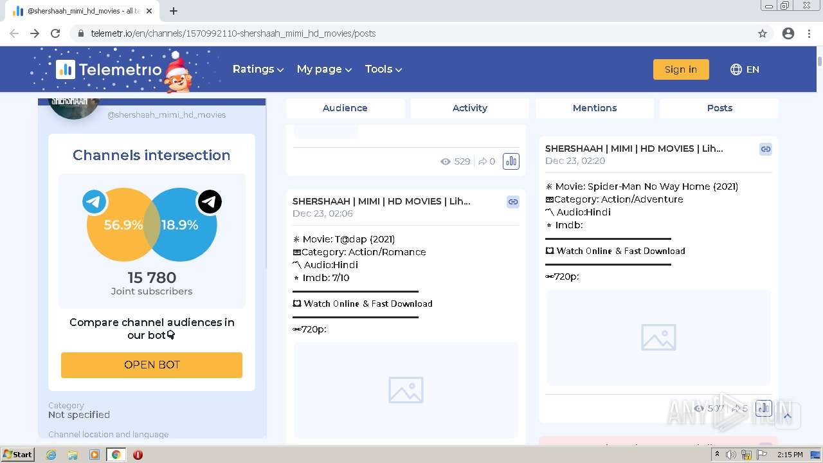823x463 pixels.
Task: Show hidden tray icons arrow
Action: click(x=718, y=455)
